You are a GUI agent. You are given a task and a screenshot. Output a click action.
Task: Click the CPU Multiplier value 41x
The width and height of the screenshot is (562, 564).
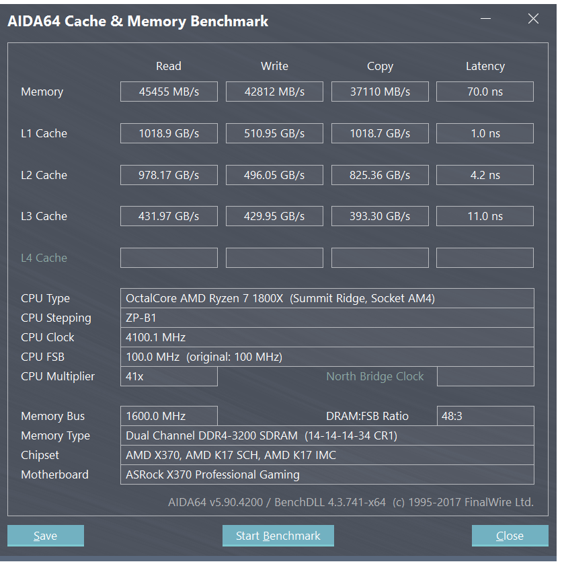click(169, 376)
